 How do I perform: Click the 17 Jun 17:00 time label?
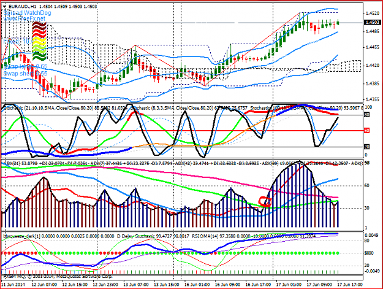click(x=350, y=285)
